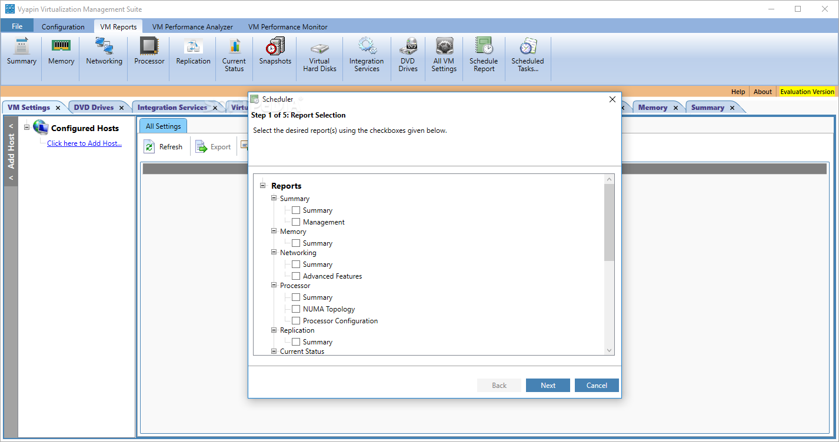Close the DVD Drives tab

(121, 108)
